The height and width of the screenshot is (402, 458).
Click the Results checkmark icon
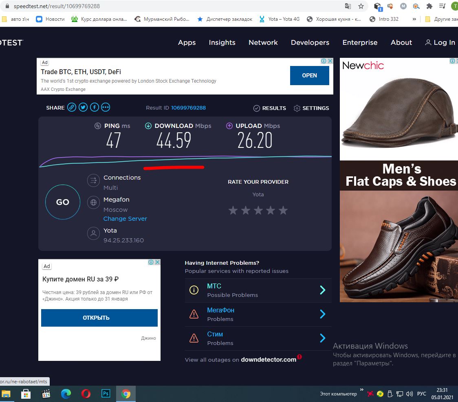257,108
